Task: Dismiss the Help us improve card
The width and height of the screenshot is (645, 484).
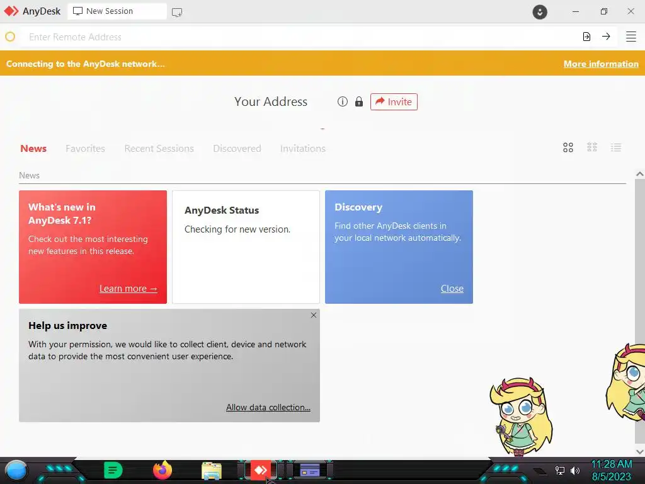Action: (x=314, y=315)
